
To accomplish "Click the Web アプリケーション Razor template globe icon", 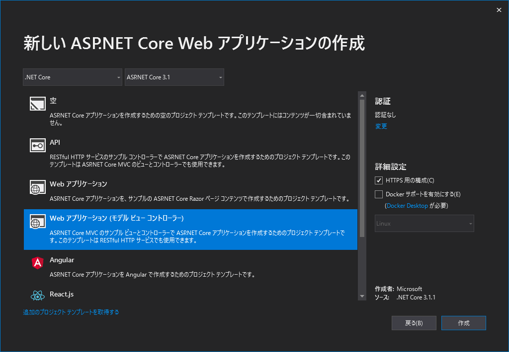I will 38,187.
